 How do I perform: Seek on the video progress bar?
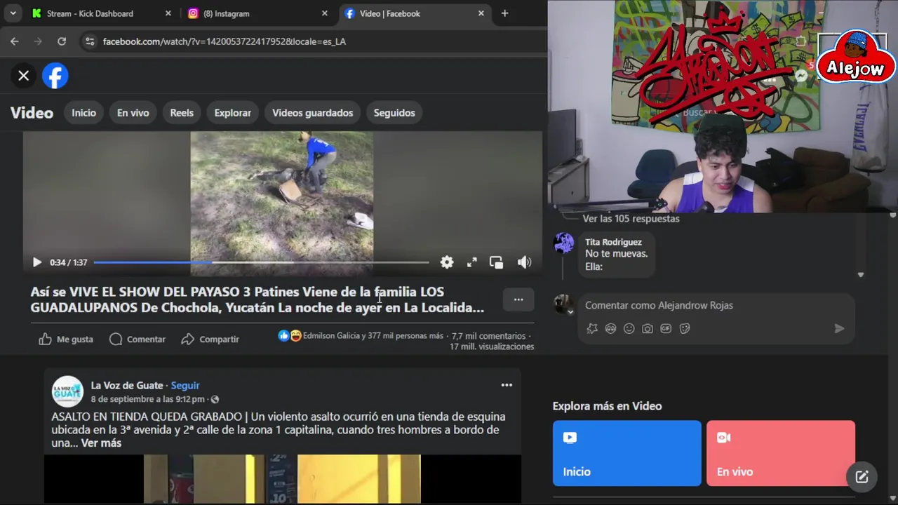click(x=261, y=262)
